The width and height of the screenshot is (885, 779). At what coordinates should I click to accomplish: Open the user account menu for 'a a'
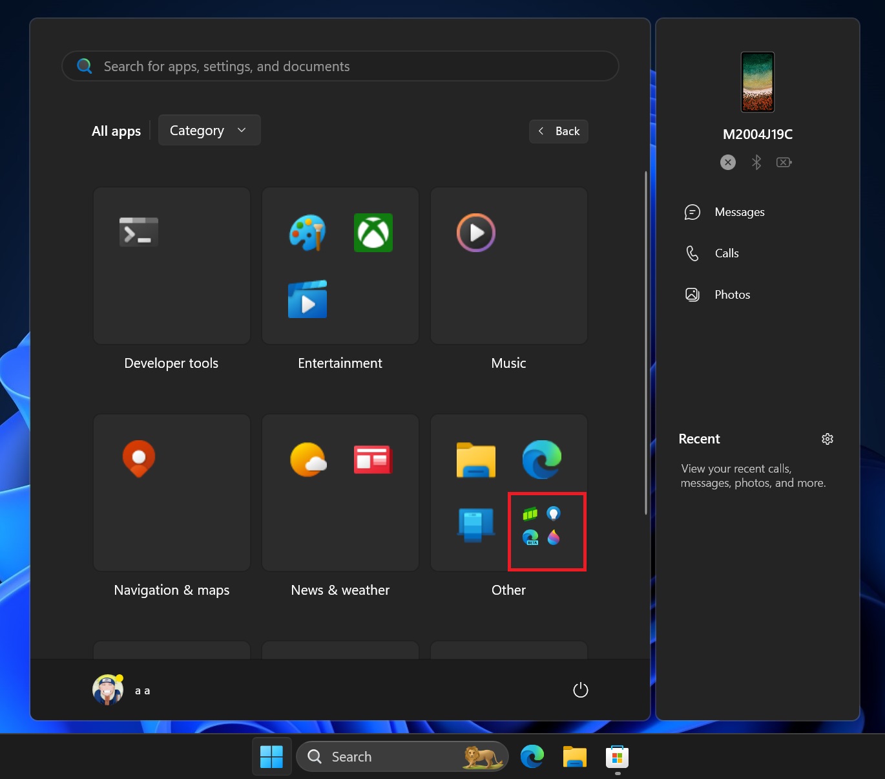click(121, 689)
